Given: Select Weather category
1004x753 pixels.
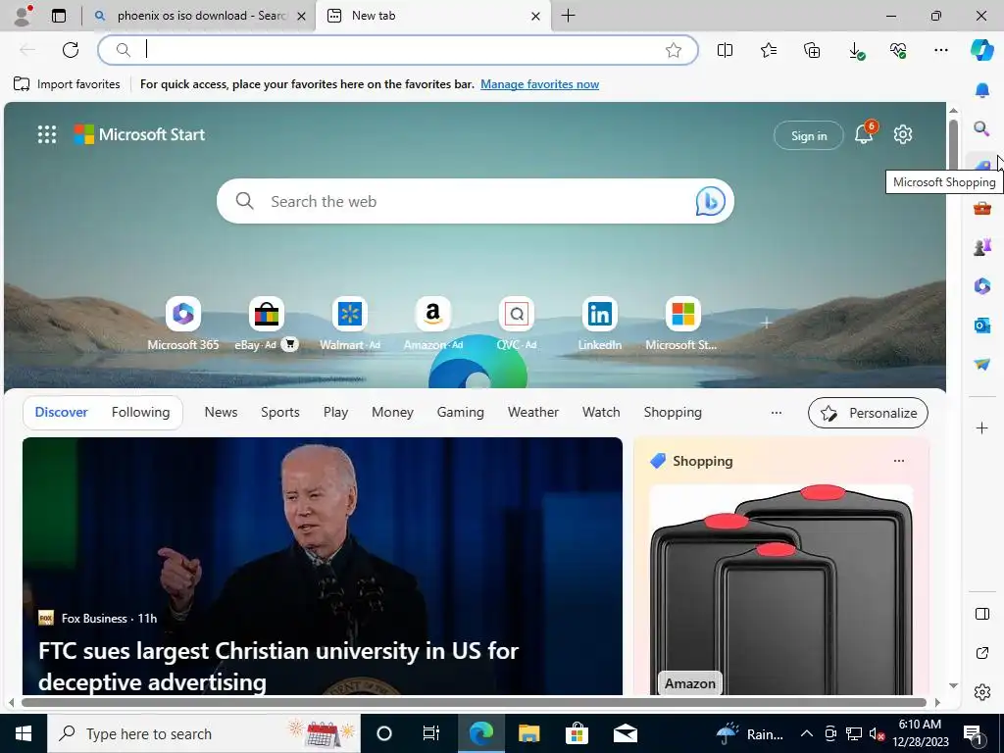Looking at the screenshot, I should click(x=533, y=413).
